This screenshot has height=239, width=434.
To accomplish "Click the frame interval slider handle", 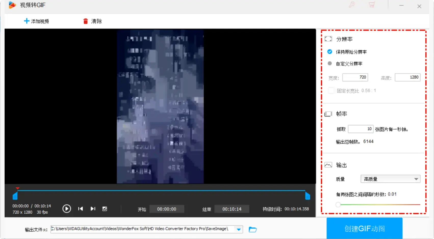I will (x=338, y=205).
